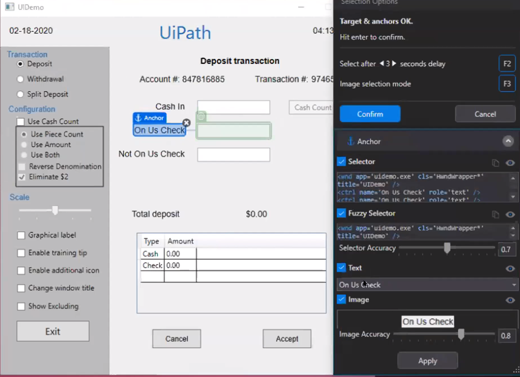Apply the anchor settings
520x377 pixels.
(x=427, y=361)
